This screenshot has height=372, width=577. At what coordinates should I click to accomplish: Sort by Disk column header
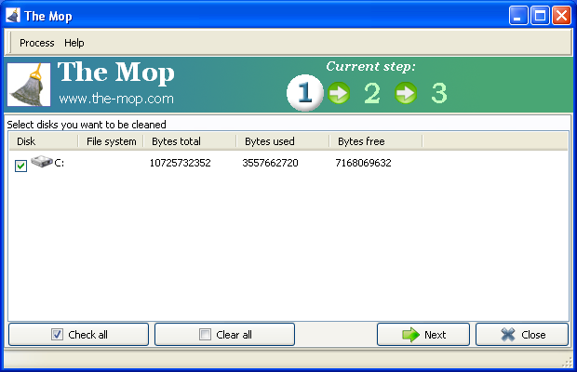tap(44, 141)
